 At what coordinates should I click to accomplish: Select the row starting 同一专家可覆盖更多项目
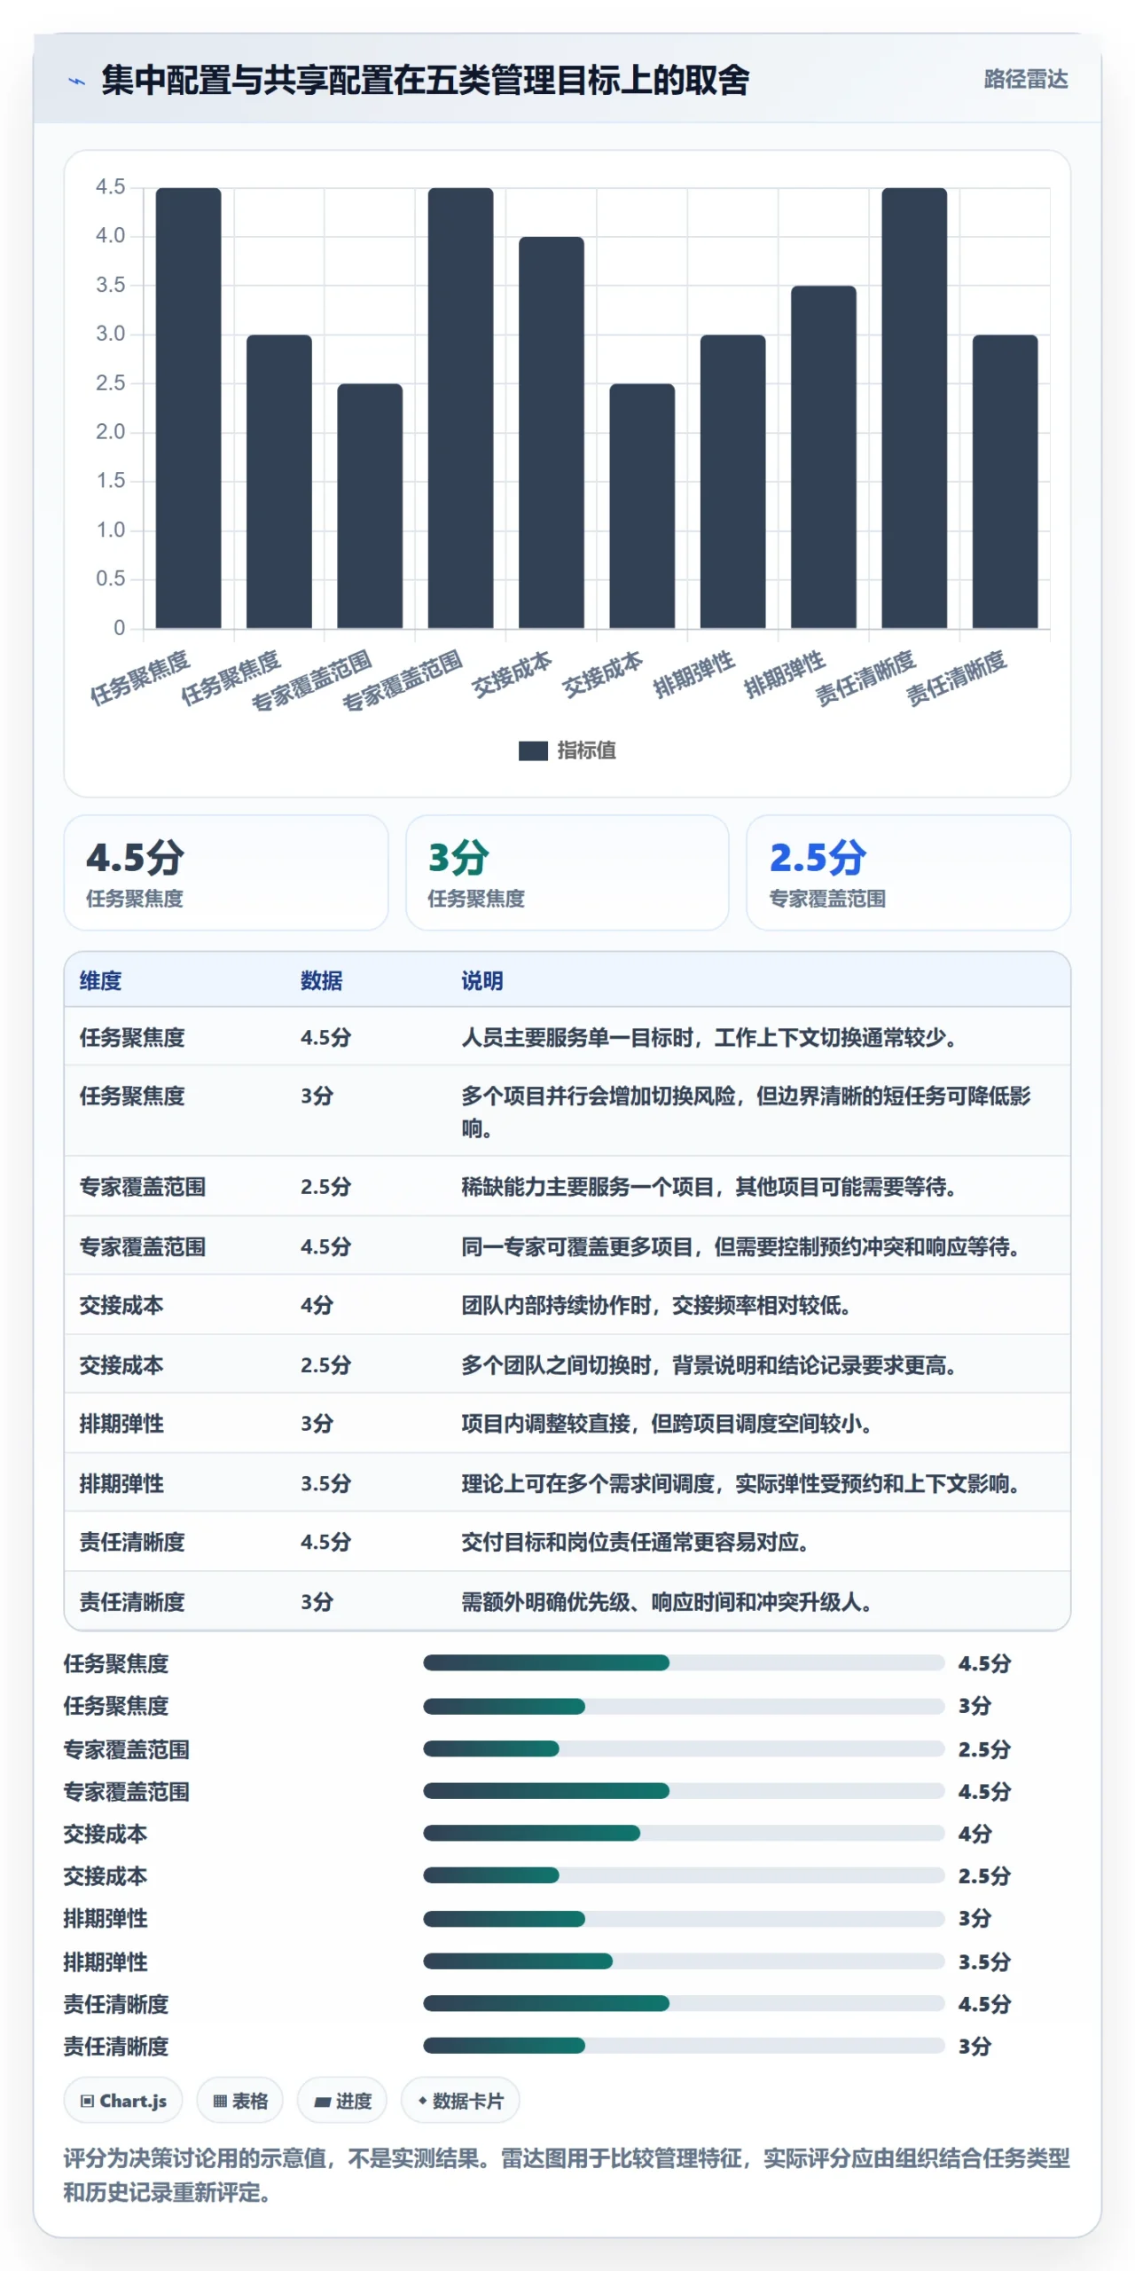(567, 1246)
